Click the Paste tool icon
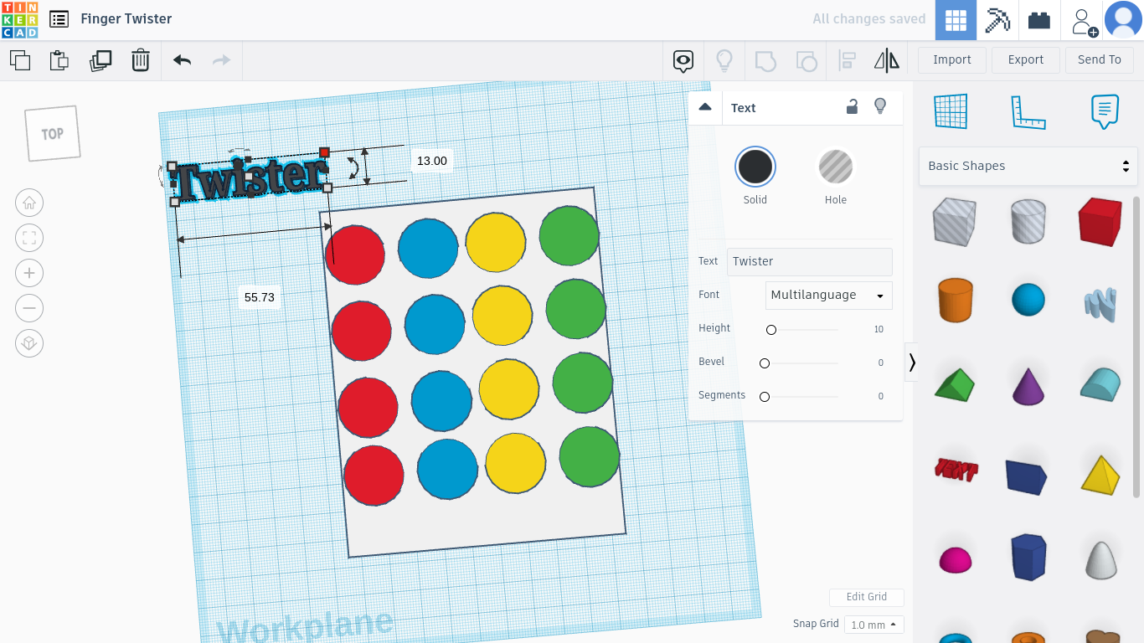 59,60
